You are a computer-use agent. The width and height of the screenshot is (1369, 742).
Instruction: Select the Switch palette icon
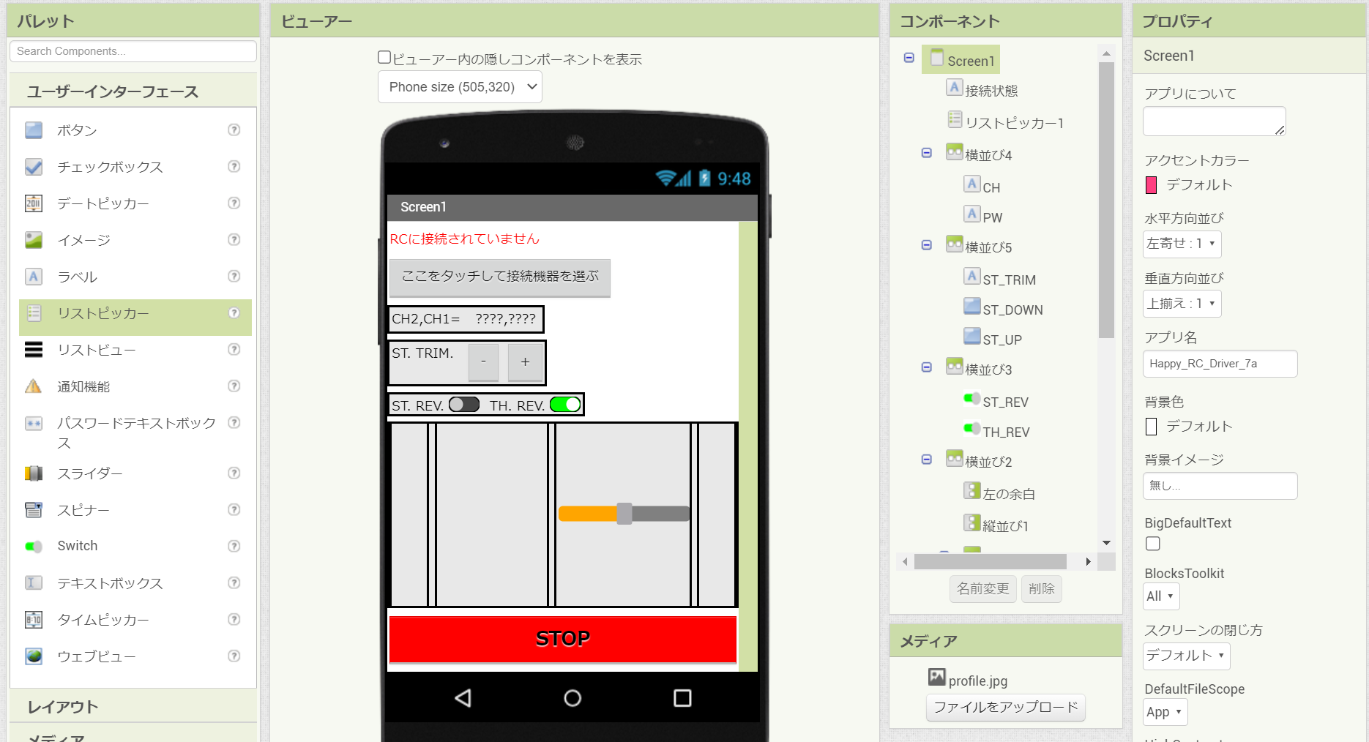[x=34, y=546]
